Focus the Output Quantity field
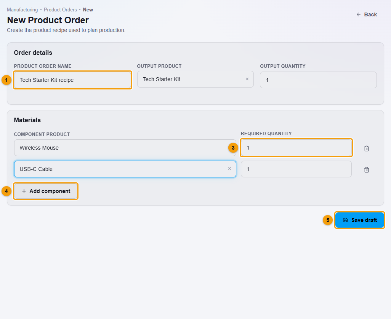Image resolution: width=391 pixels, height=319 pixels. point(318,80)
